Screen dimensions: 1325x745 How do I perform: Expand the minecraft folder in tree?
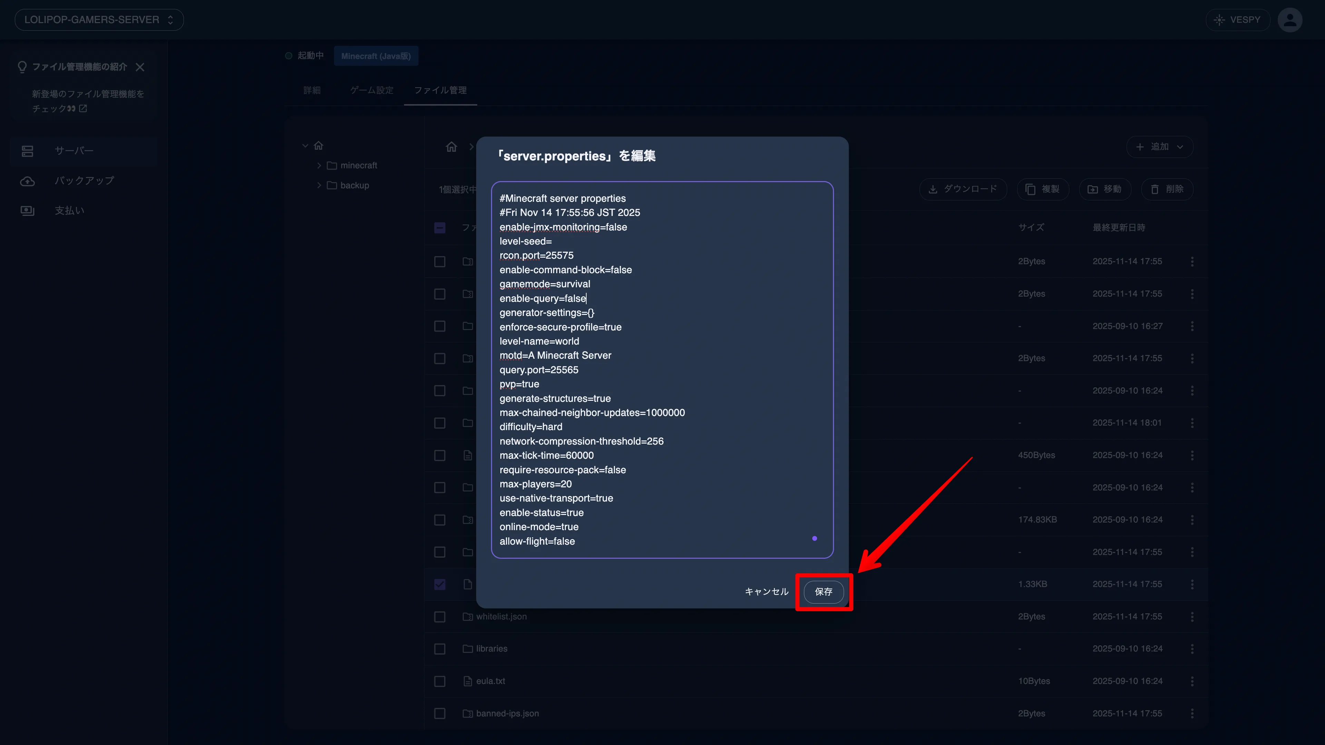pyautogui.click(x=319, y=166)
